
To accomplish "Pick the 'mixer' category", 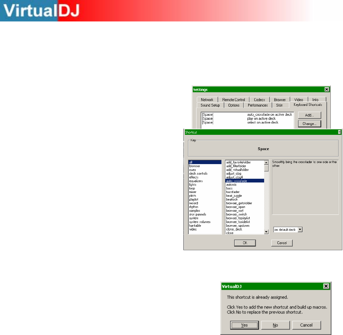I will tap(205, 192).
